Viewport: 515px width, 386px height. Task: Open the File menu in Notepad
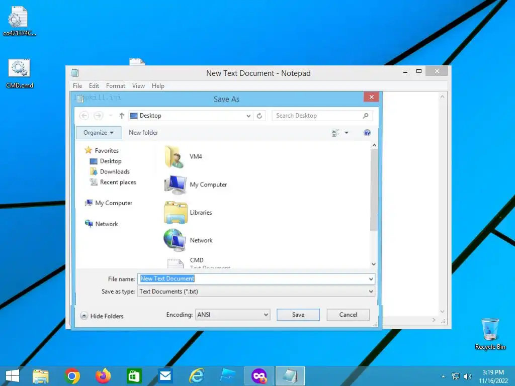77,85
